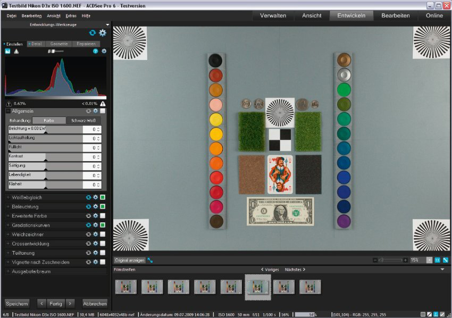Switch to the Bearbeiten mode tab

tap(395, 15)
